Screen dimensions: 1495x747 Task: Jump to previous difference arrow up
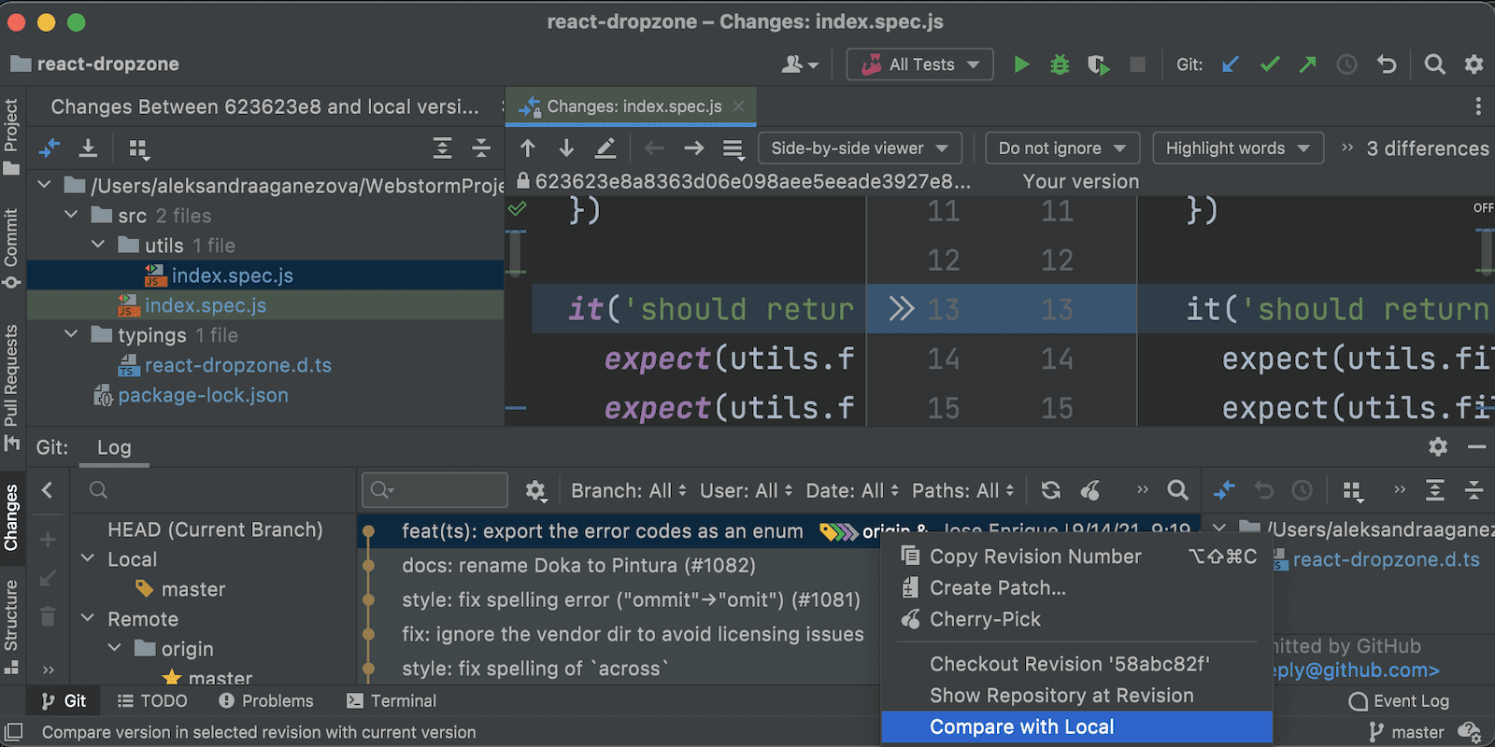[x=528, y=148]
